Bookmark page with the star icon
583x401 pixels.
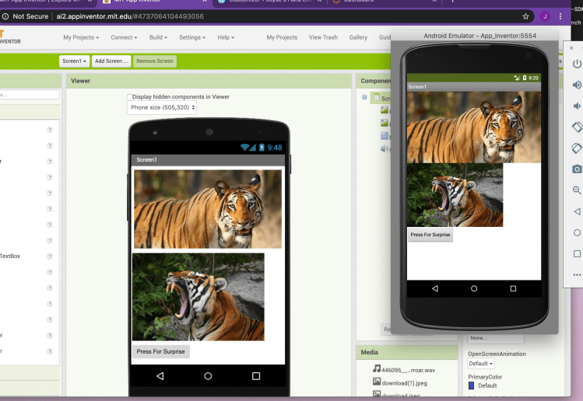[x=526, y=16]
